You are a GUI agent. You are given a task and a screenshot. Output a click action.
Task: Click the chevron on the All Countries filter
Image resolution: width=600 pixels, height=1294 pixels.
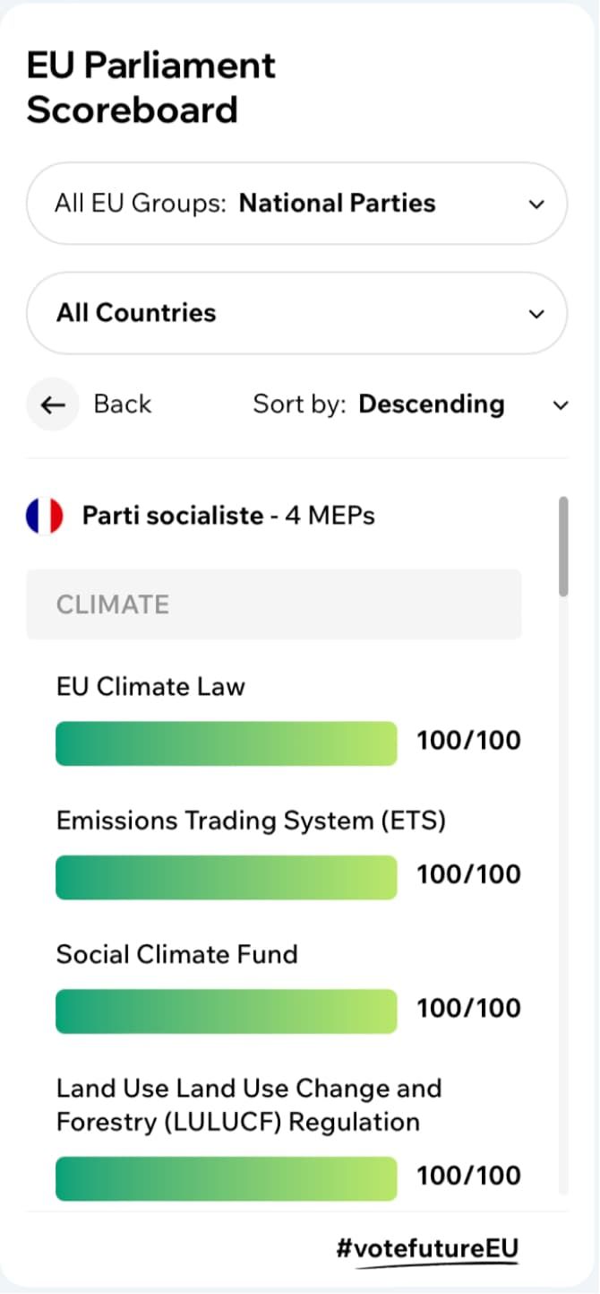click(536, 313)
